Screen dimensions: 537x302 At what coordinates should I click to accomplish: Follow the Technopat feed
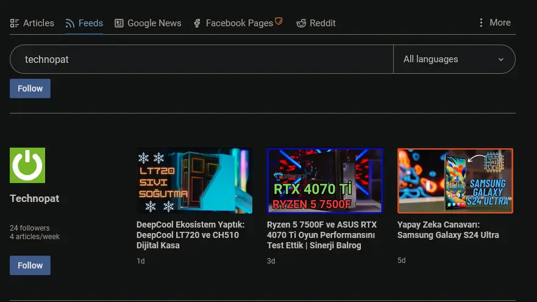click(30, 265)
